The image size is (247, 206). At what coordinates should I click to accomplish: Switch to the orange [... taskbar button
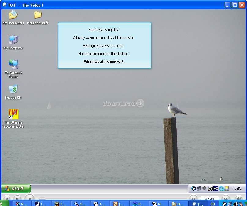coord(120,204)
